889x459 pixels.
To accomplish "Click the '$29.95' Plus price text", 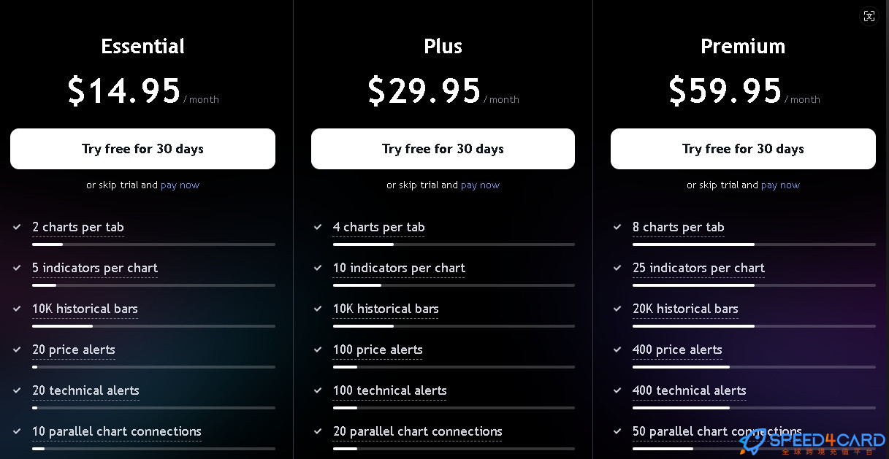I will pyautogui.click(x=424, y=90).
